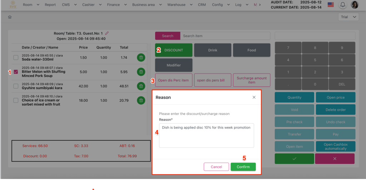Screen dimensions: 366x190
Task: Click the home icon in breadcrumb
Action: (10, 17)
